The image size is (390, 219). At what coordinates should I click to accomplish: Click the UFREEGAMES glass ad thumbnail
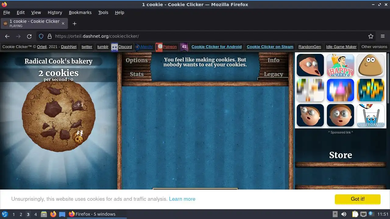[x=371, y=115]
